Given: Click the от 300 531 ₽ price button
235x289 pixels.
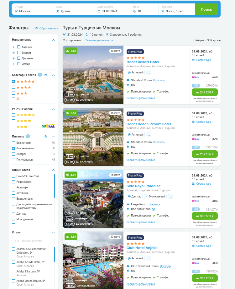Looking at the screenshot, I should [205, 216].
